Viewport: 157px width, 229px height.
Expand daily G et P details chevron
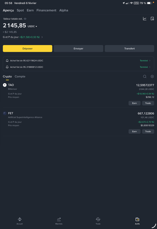(42, 37)
